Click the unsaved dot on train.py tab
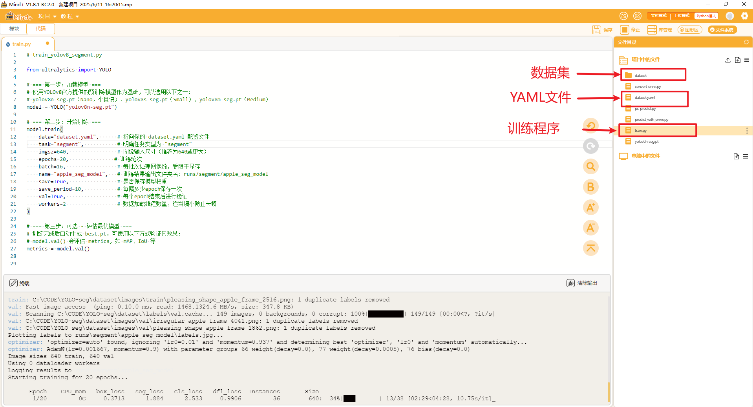 [x=48, y=43]
